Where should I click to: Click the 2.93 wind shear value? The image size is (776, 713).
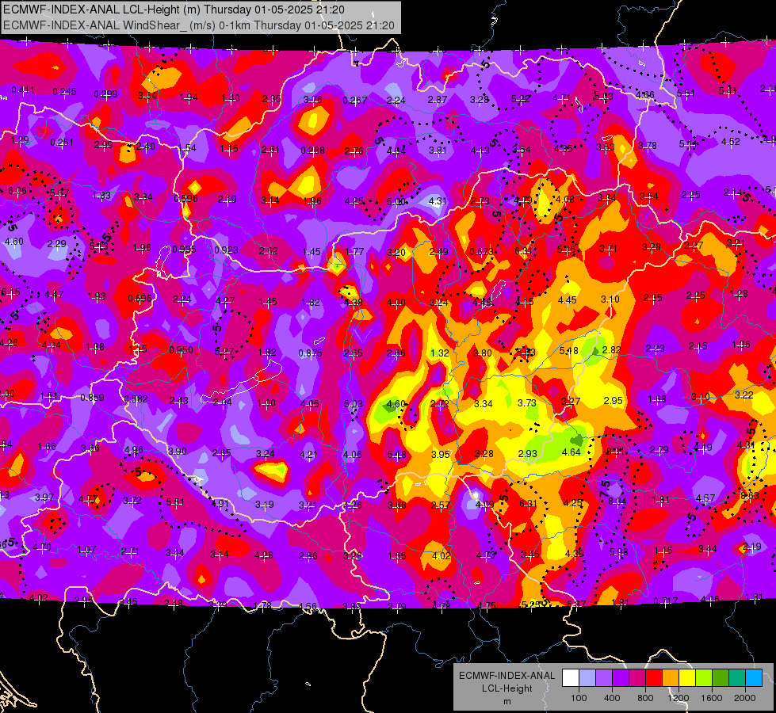tap(528, 453)
